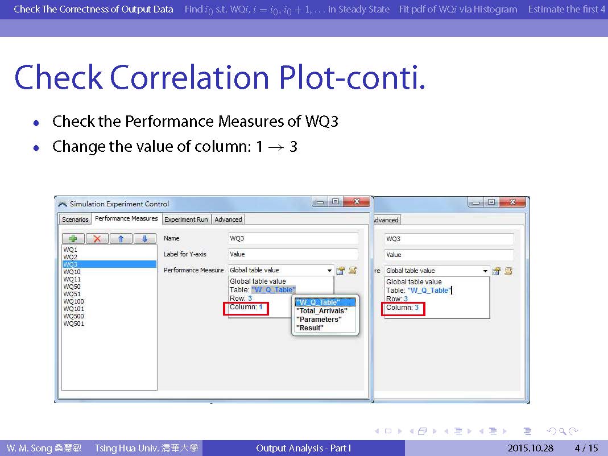Screen dimensions: 608x456
Task: Click the green plus add measure icon
Action: [73, 239]
